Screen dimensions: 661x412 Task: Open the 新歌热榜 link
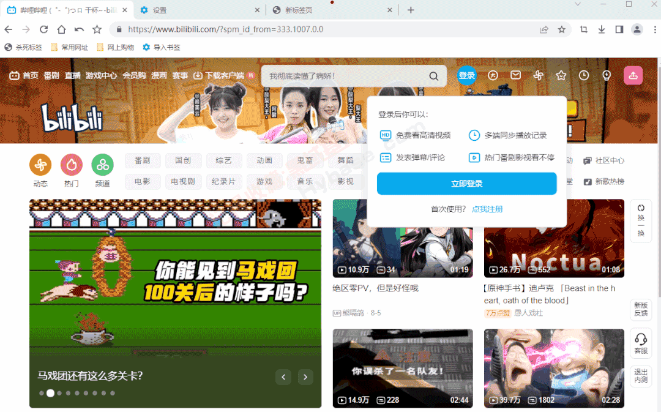tap(603, 182)
